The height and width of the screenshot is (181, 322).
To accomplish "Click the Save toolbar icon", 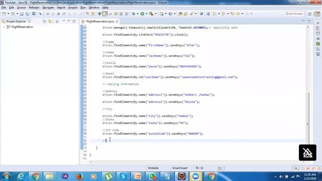I will click(x=22, y=14).
